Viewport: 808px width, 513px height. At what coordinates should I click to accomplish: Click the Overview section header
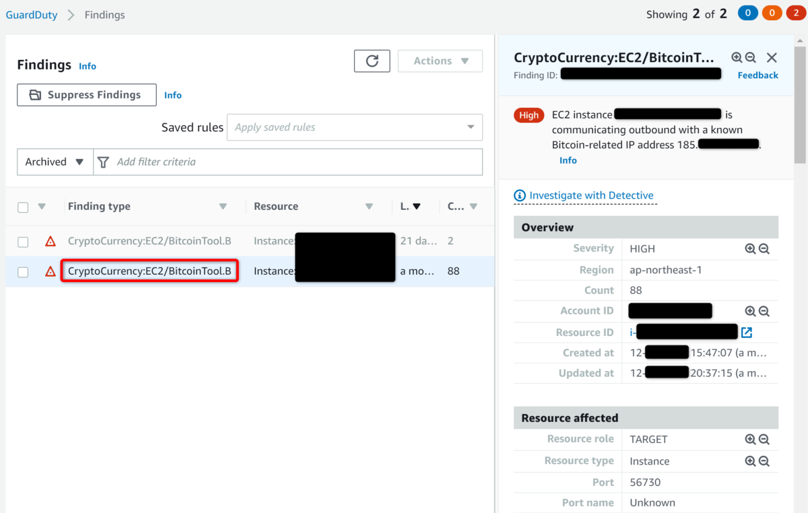click(646, 227)
